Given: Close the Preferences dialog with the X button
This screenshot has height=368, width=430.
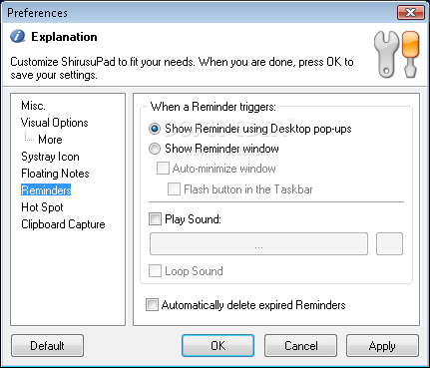Looking at the screenshot, I should pos(411,13).
